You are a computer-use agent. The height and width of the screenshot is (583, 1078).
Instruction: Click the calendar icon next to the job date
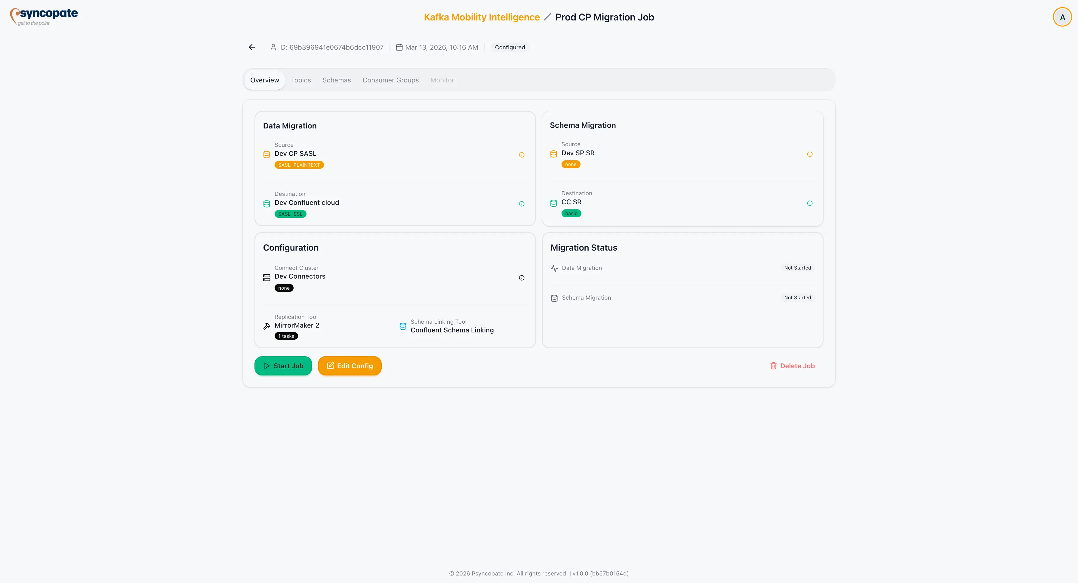click(399, 47)
